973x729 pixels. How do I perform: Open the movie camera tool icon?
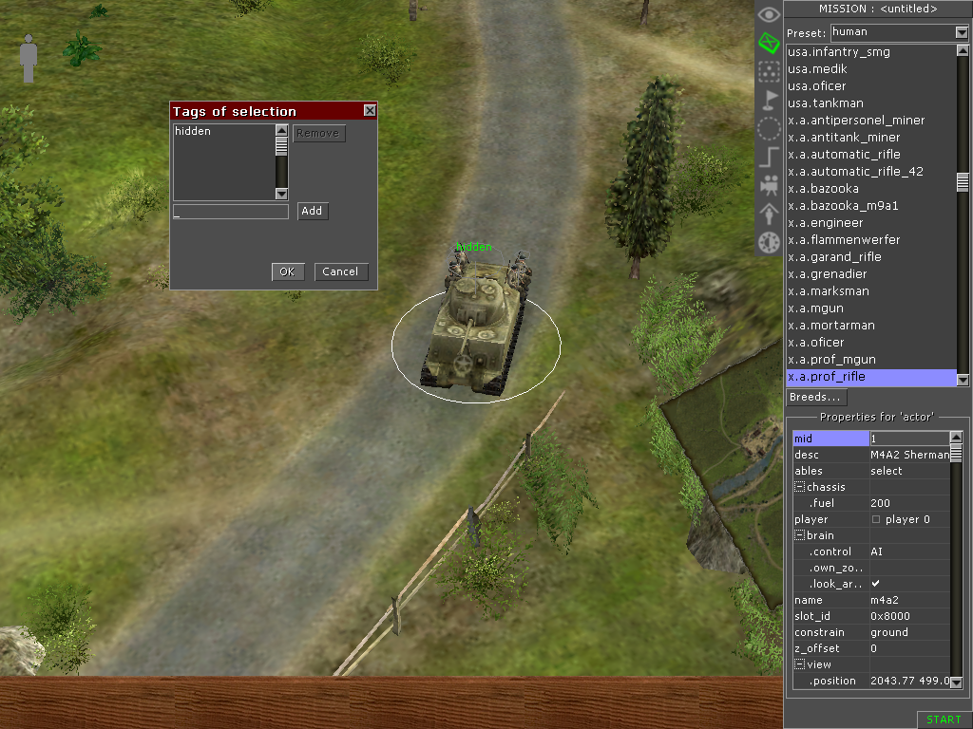coord(769,185)
